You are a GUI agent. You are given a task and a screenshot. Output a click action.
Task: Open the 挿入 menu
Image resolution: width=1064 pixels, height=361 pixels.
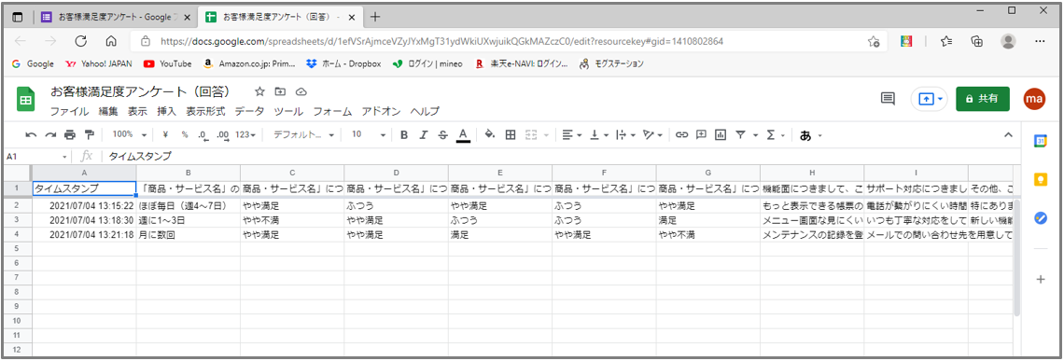[166, 111]
